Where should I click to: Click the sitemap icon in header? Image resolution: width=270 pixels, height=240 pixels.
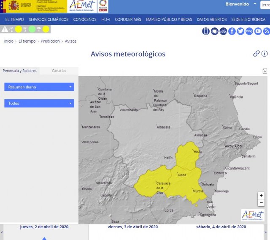(223, 31)
